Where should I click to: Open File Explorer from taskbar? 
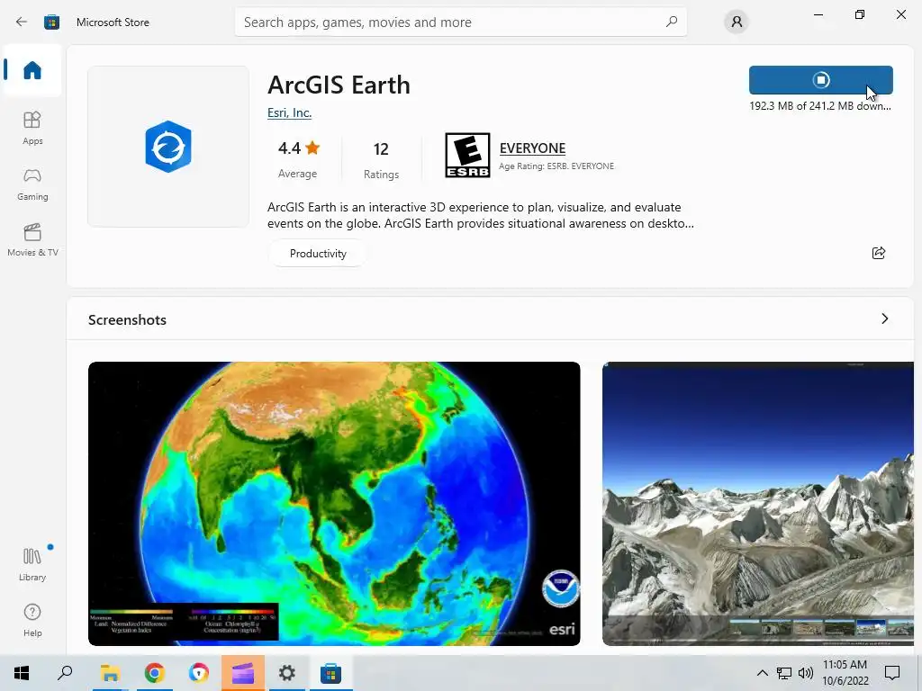(x=110, y=673)
